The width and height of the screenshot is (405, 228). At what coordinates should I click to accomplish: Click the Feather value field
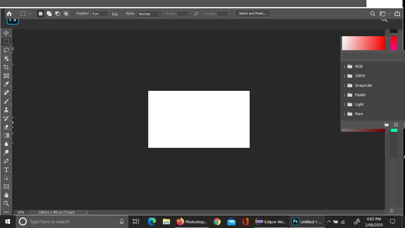pyautogui.click(x=100, y=14)
